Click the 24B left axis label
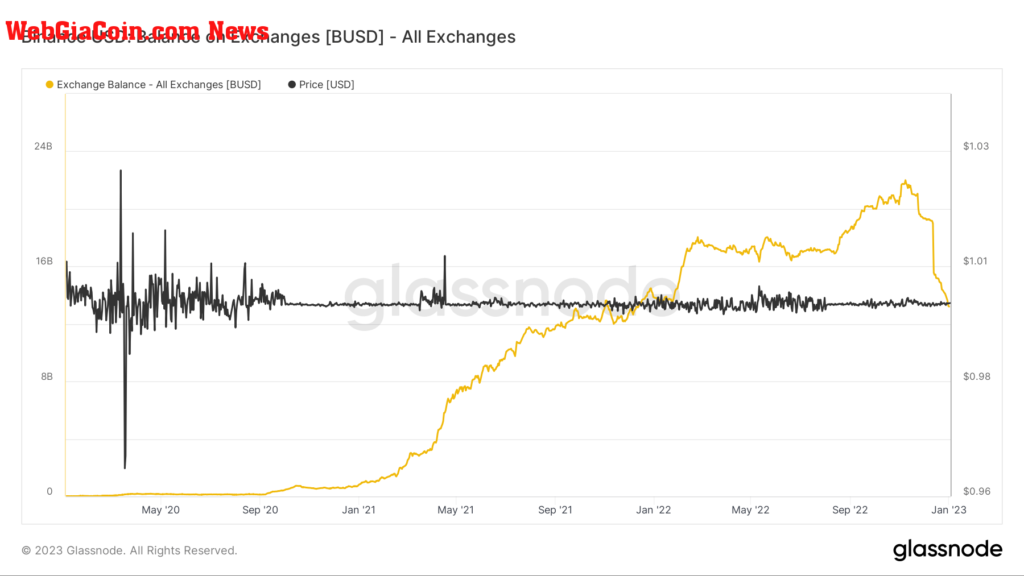The image size is (1024, 576). pos(43,146)
